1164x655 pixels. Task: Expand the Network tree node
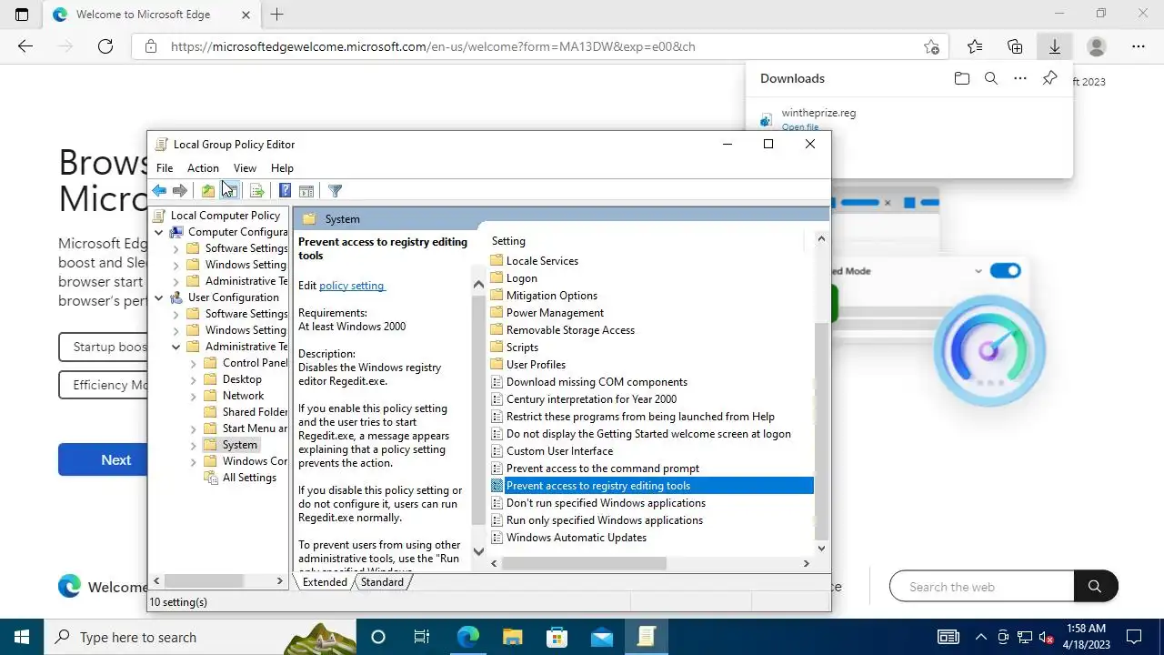(x=194, y=396)
